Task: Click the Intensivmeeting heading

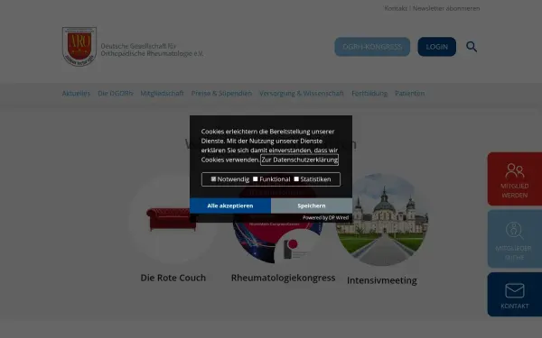Action: pyautogui.click(x=382, y=280)
